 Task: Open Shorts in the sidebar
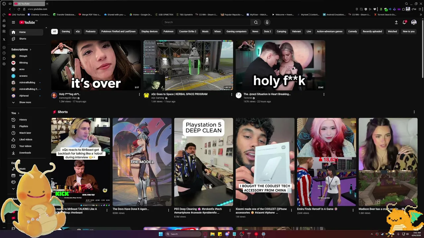point(26,39)
